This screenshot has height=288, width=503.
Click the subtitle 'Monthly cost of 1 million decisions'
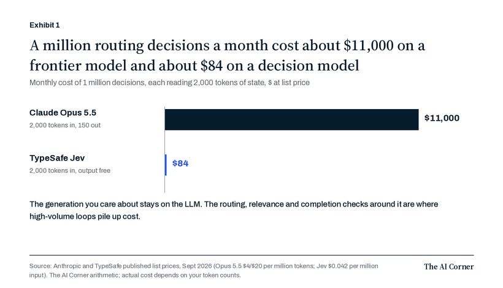[169, 83]
